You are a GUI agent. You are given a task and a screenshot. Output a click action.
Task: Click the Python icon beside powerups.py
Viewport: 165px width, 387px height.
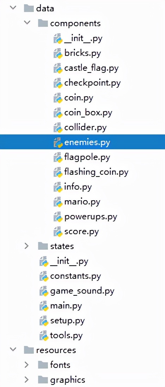[57, 217]
